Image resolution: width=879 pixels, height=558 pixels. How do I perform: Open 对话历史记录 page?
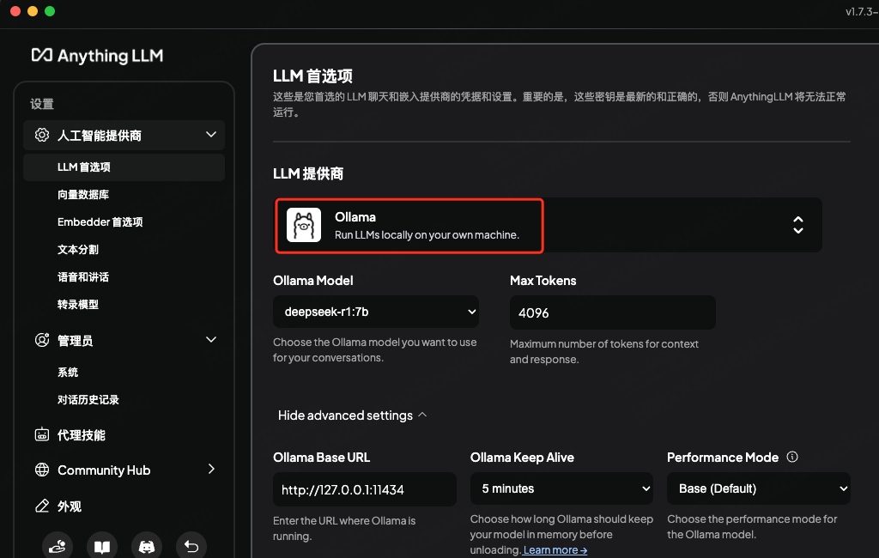tap(88, 400)
